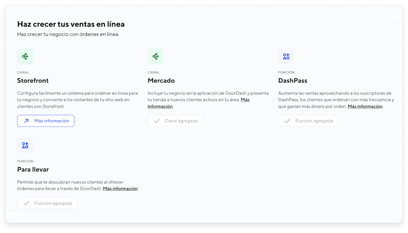The image size is (408, 233).
Task: Click the DashPass function shapes icon
Action: click(286, 56)
